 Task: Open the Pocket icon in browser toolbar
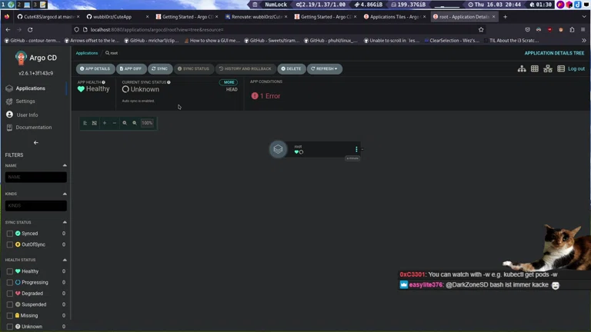527,30
